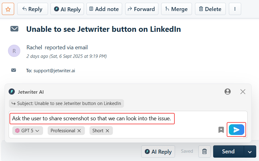
Task: Click the Reply button in toolbar
Action: tap(32, 9)
